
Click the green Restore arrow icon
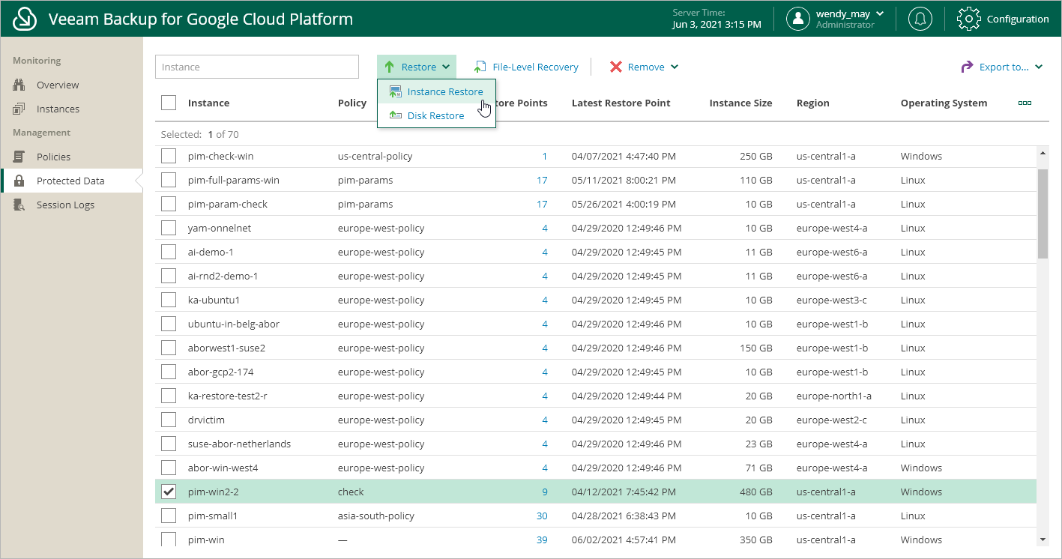point(389,67)
